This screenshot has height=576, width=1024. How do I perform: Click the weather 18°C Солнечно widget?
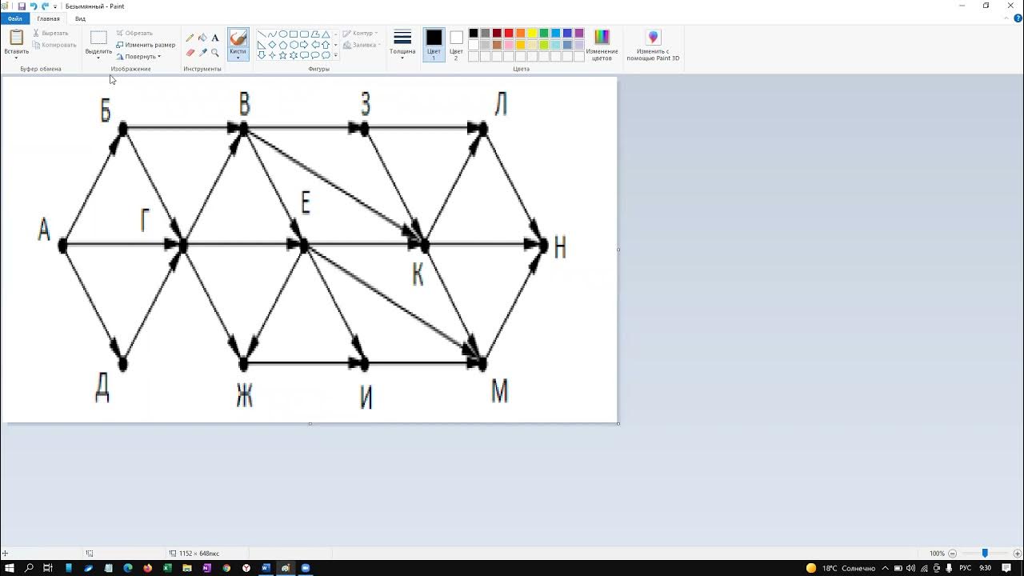(841, 568)
